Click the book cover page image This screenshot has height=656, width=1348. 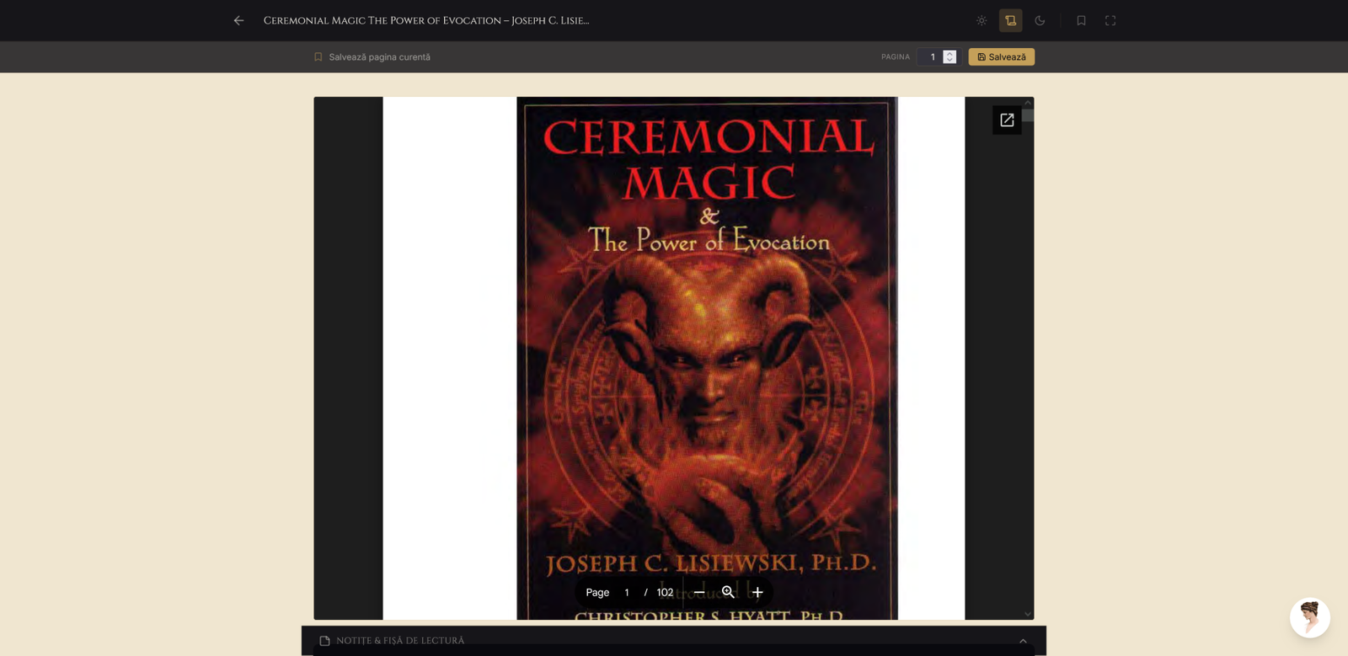[x=707, y=358]
